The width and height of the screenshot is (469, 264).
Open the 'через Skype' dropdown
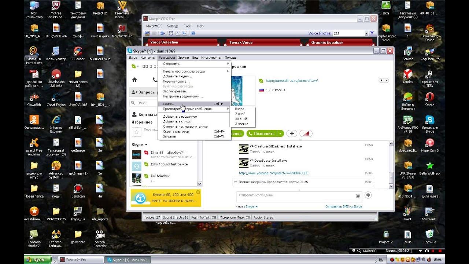pyautogui.click(x=247, y=207)
